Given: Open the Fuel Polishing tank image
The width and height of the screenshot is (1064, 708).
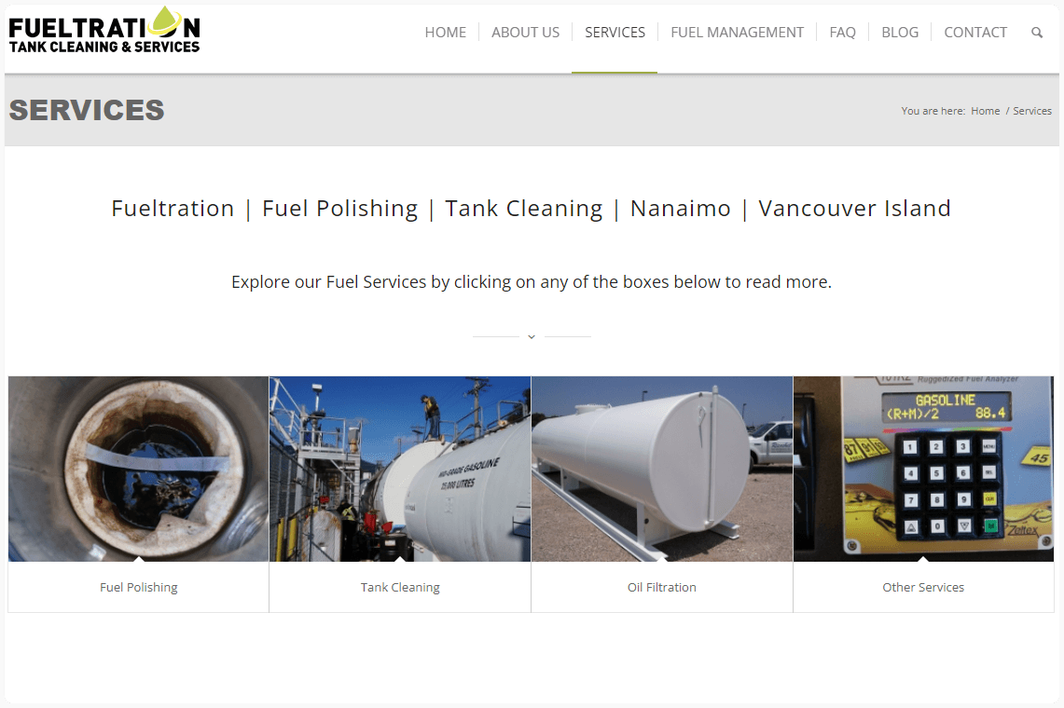Looking at the screenshot, I should click(138, 469).
